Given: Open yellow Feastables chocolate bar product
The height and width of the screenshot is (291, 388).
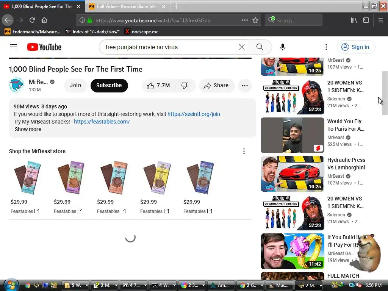Looking at the screenshot, I should [157, 178].
